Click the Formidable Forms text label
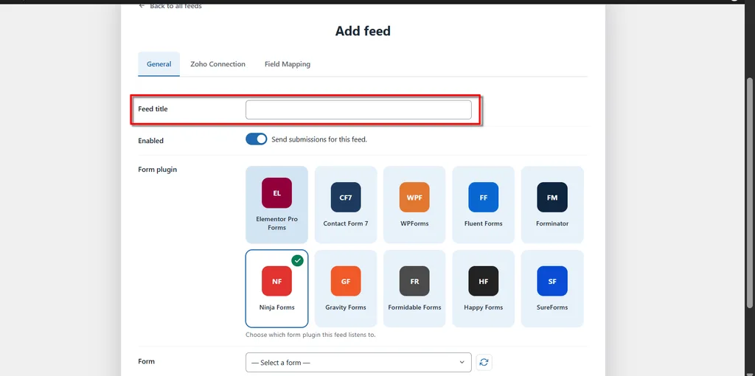Image resolution: width=755 pixels, height=376 pixels. tap(414, 307)
